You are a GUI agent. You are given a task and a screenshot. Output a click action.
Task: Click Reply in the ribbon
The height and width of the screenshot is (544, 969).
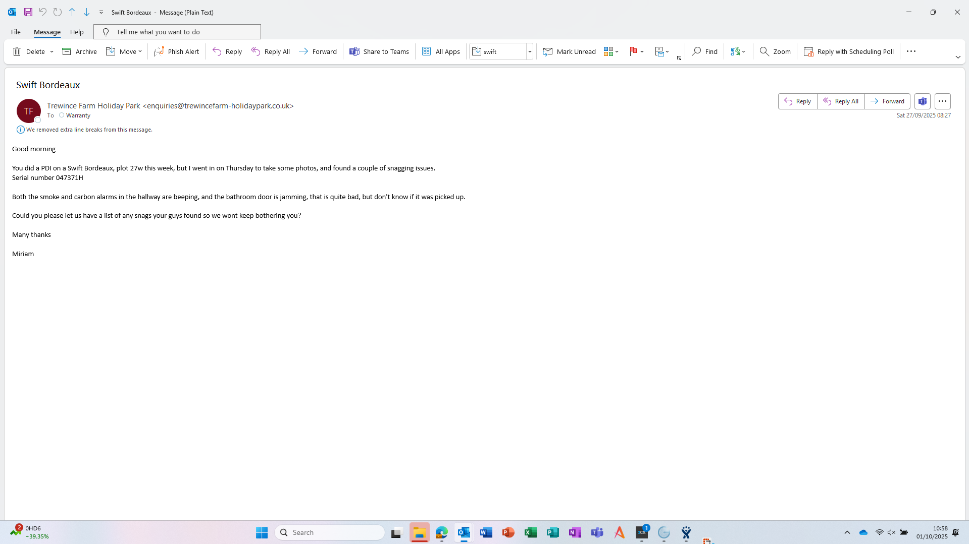[227, 51]
